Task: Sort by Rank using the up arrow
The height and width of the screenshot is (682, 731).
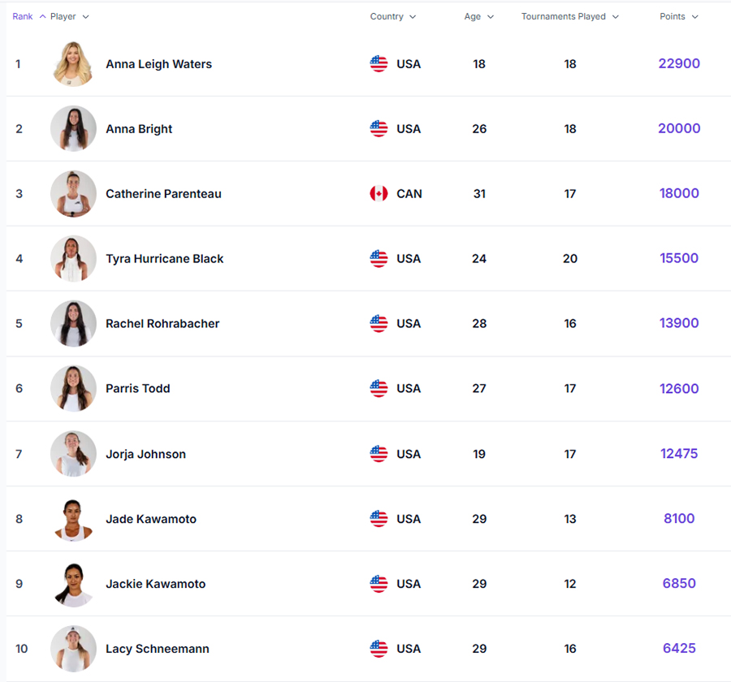Action: tap(42, 17)
